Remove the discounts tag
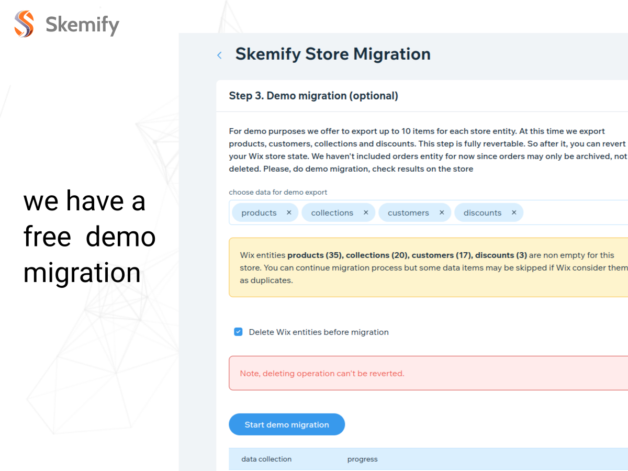 tap(514, 212)
